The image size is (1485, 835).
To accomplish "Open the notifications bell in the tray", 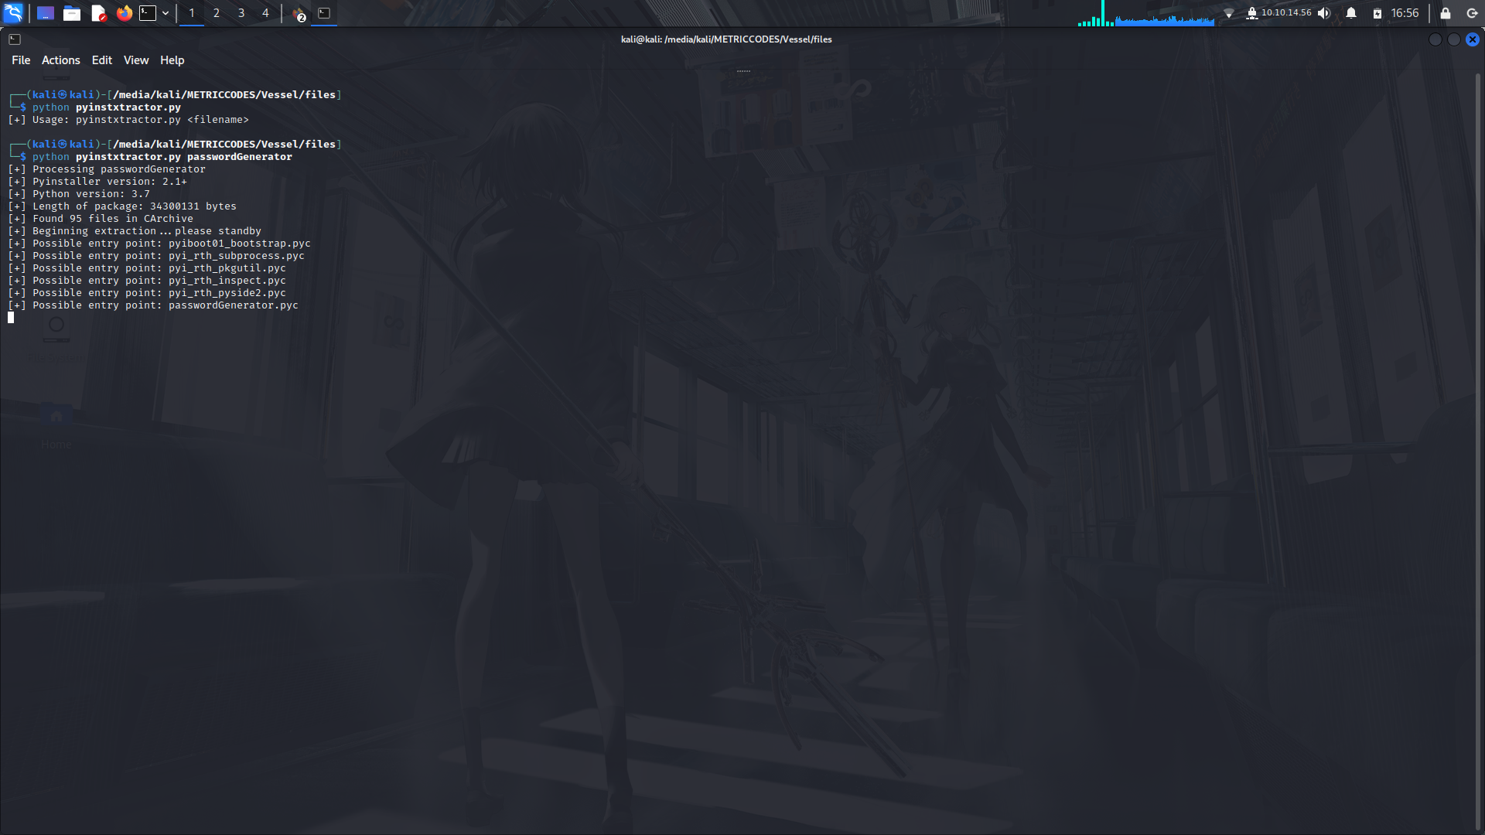I will [x=1350, y=12].
